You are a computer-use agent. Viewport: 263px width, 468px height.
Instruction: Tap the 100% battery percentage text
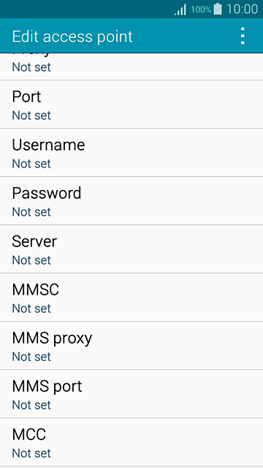pos(201,10)
